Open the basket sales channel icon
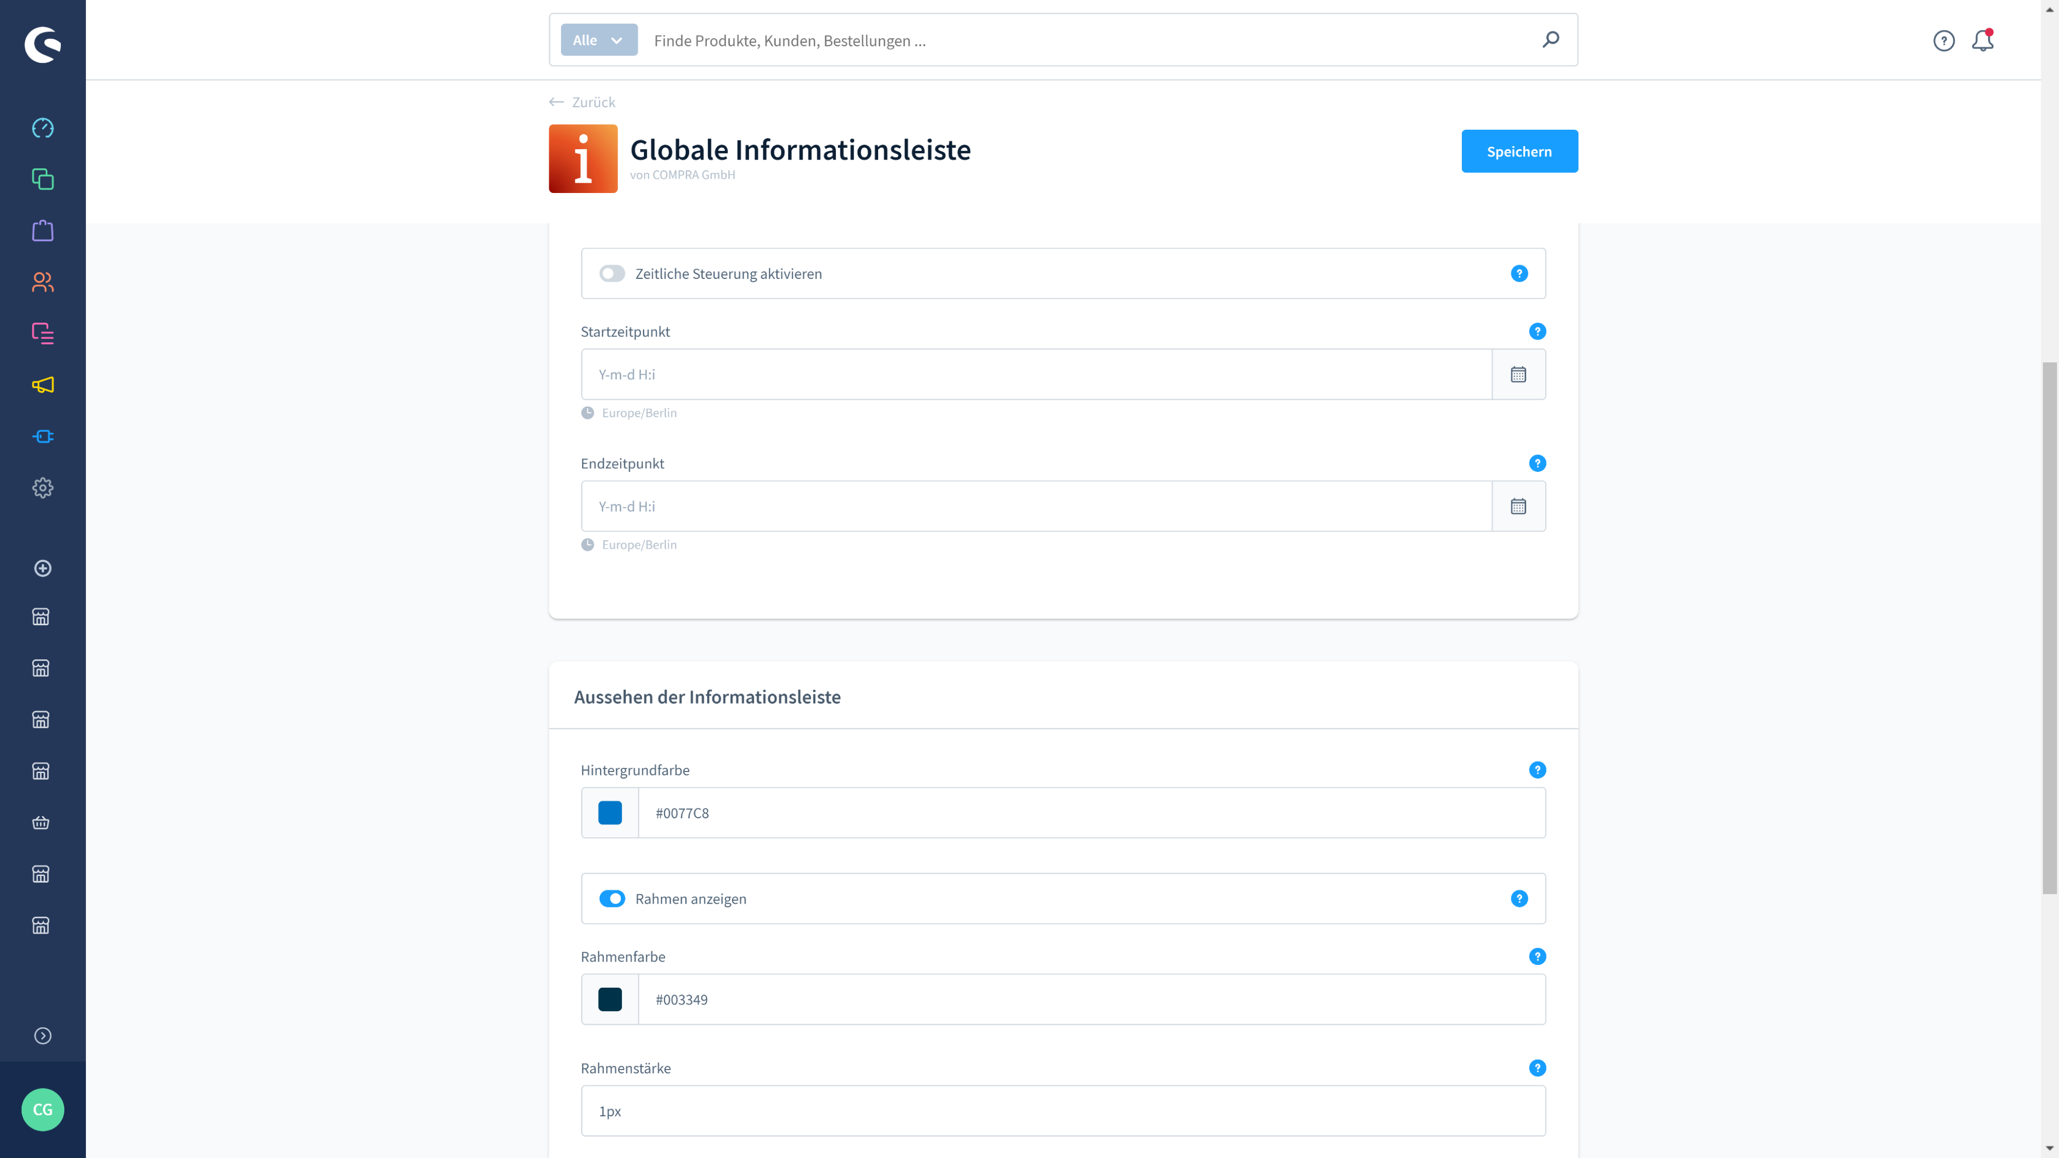The image size is (2059, 1158). pos(41,822)
